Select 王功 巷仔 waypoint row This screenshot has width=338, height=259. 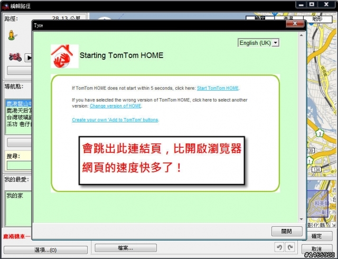(x=19, y=124)
